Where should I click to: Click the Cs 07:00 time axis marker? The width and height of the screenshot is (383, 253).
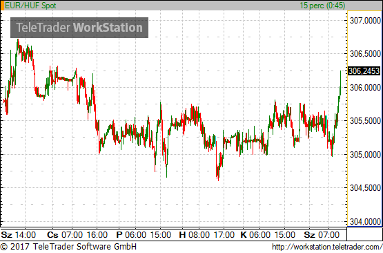point(65,235)
